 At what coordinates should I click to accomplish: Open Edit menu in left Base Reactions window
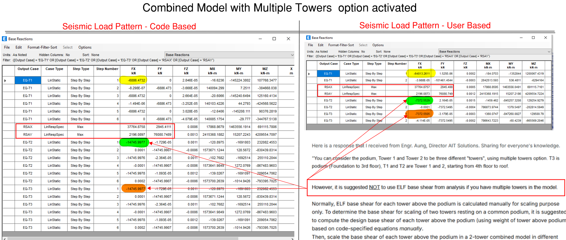tap(19, 47)
